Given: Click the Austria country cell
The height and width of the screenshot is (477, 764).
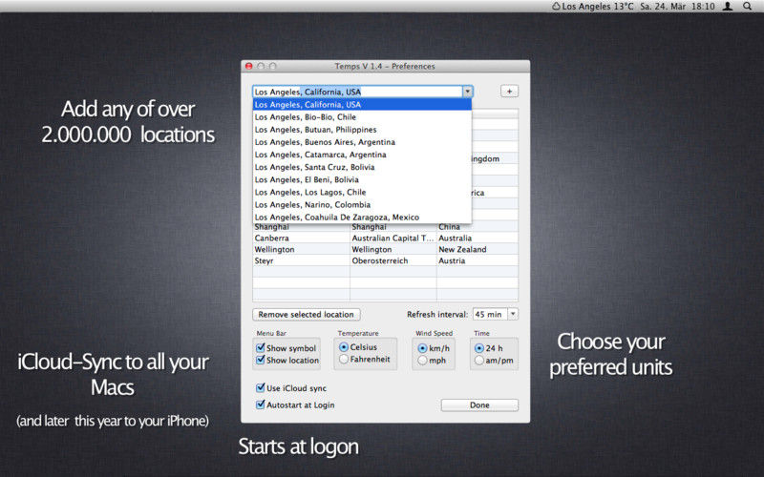Looking at the screenshot, I should [x=477, y=260].
